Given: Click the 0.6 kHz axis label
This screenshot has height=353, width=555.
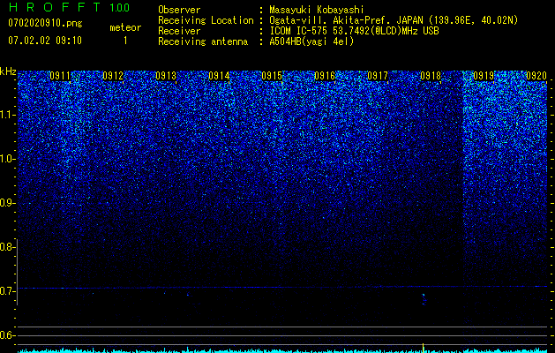Looking at the screenshot, I should pyautogui.click(x=8, y=335).
